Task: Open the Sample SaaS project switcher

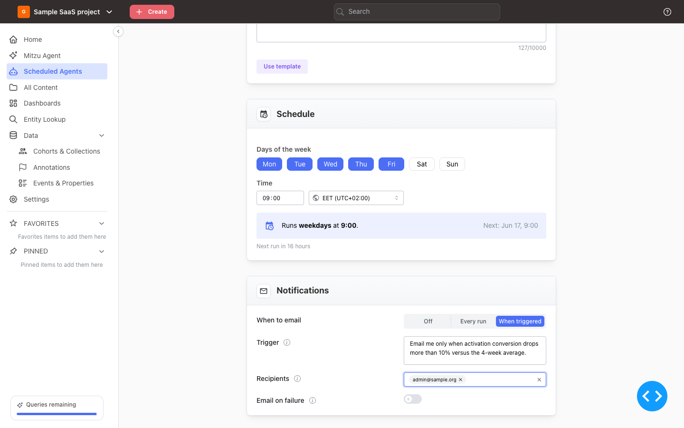Action: 67,12
